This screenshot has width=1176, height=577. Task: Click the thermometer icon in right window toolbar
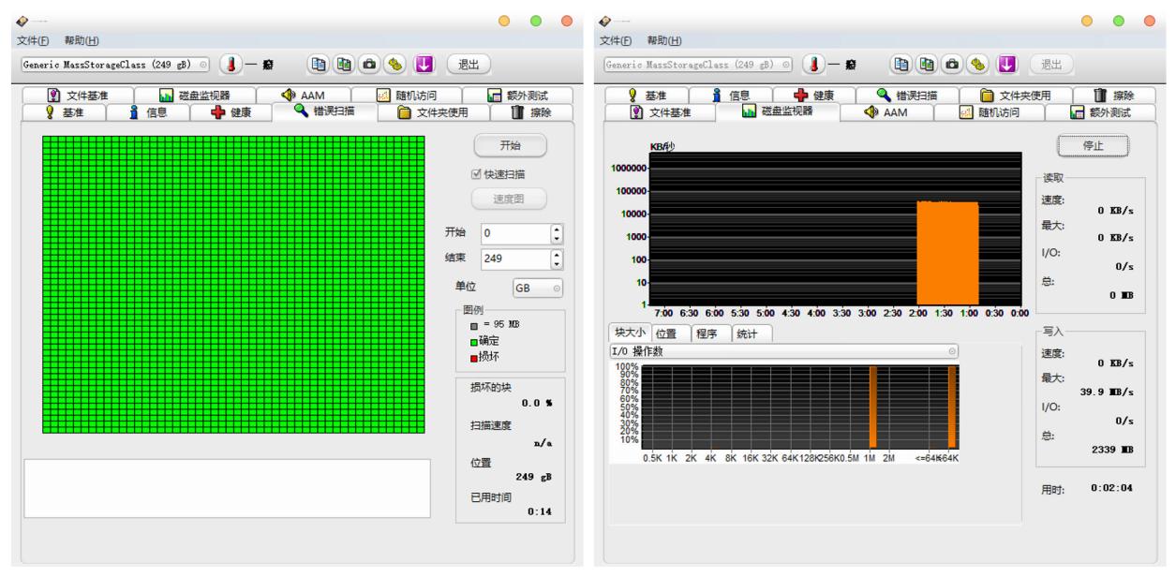tap(813, 66)
